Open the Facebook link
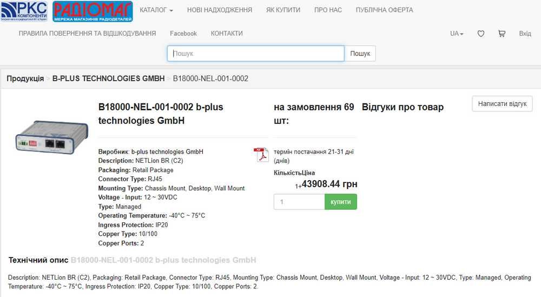 tap(183, 34)
